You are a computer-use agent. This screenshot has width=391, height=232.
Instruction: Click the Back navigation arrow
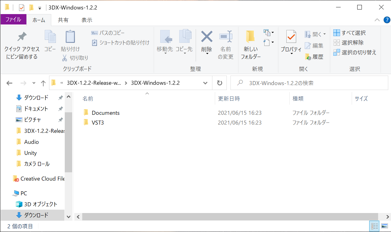point(9,83)
